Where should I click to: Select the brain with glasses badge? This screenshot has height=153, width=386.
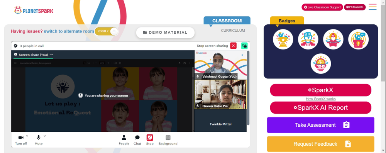(x=320, y=64)
